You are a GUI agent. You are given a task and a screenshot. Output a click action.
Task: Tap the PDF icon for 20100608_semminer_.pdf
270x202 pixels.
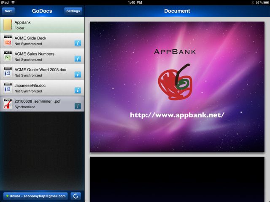[8, 104]
